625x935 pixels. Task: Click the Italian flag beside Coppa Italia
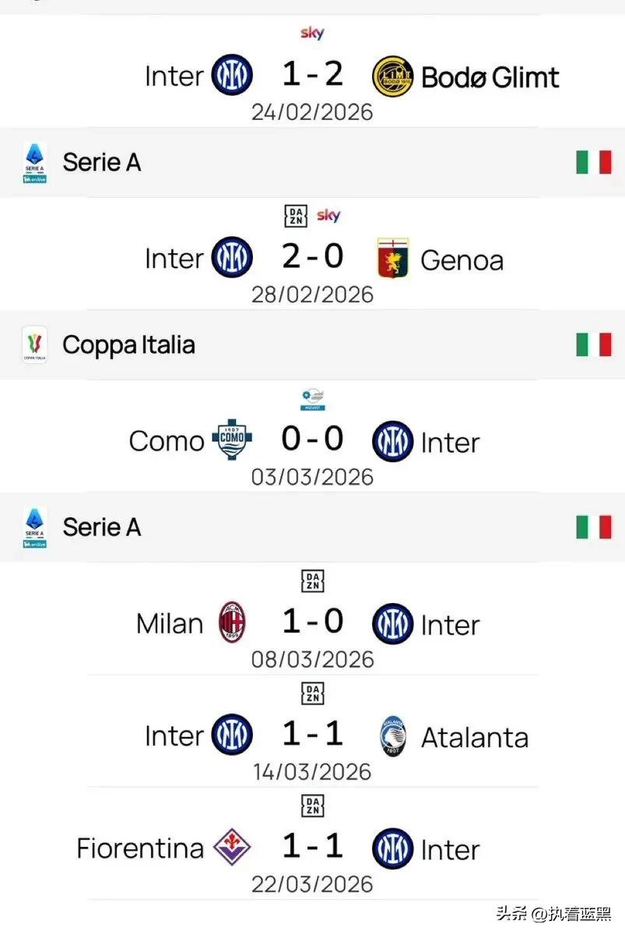point(593,344)
